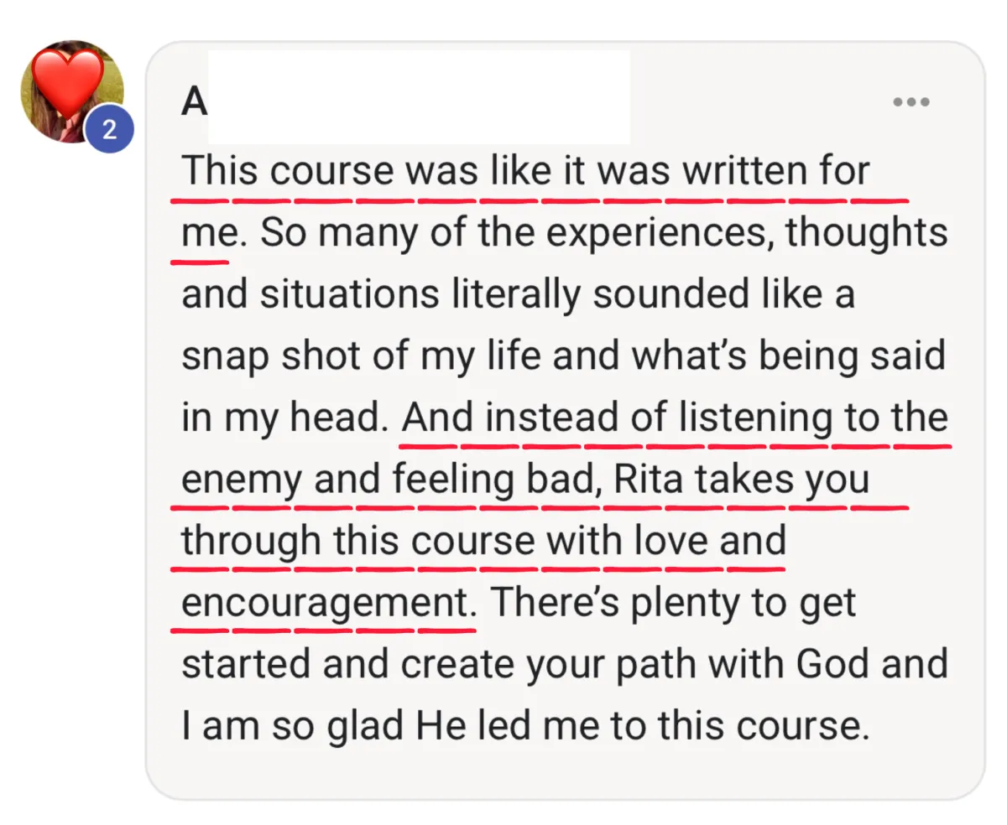Image resolution: width=1007 pixels, height=825 pixels.
Task: Click the underlined word 'encouragement'
Action: coord(323,604)
